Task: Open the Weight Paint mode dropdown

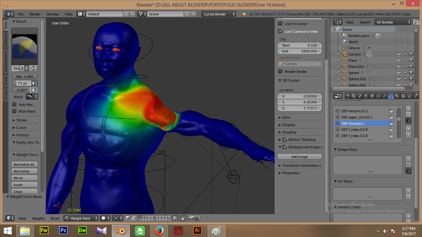Action: pos(81,218)
